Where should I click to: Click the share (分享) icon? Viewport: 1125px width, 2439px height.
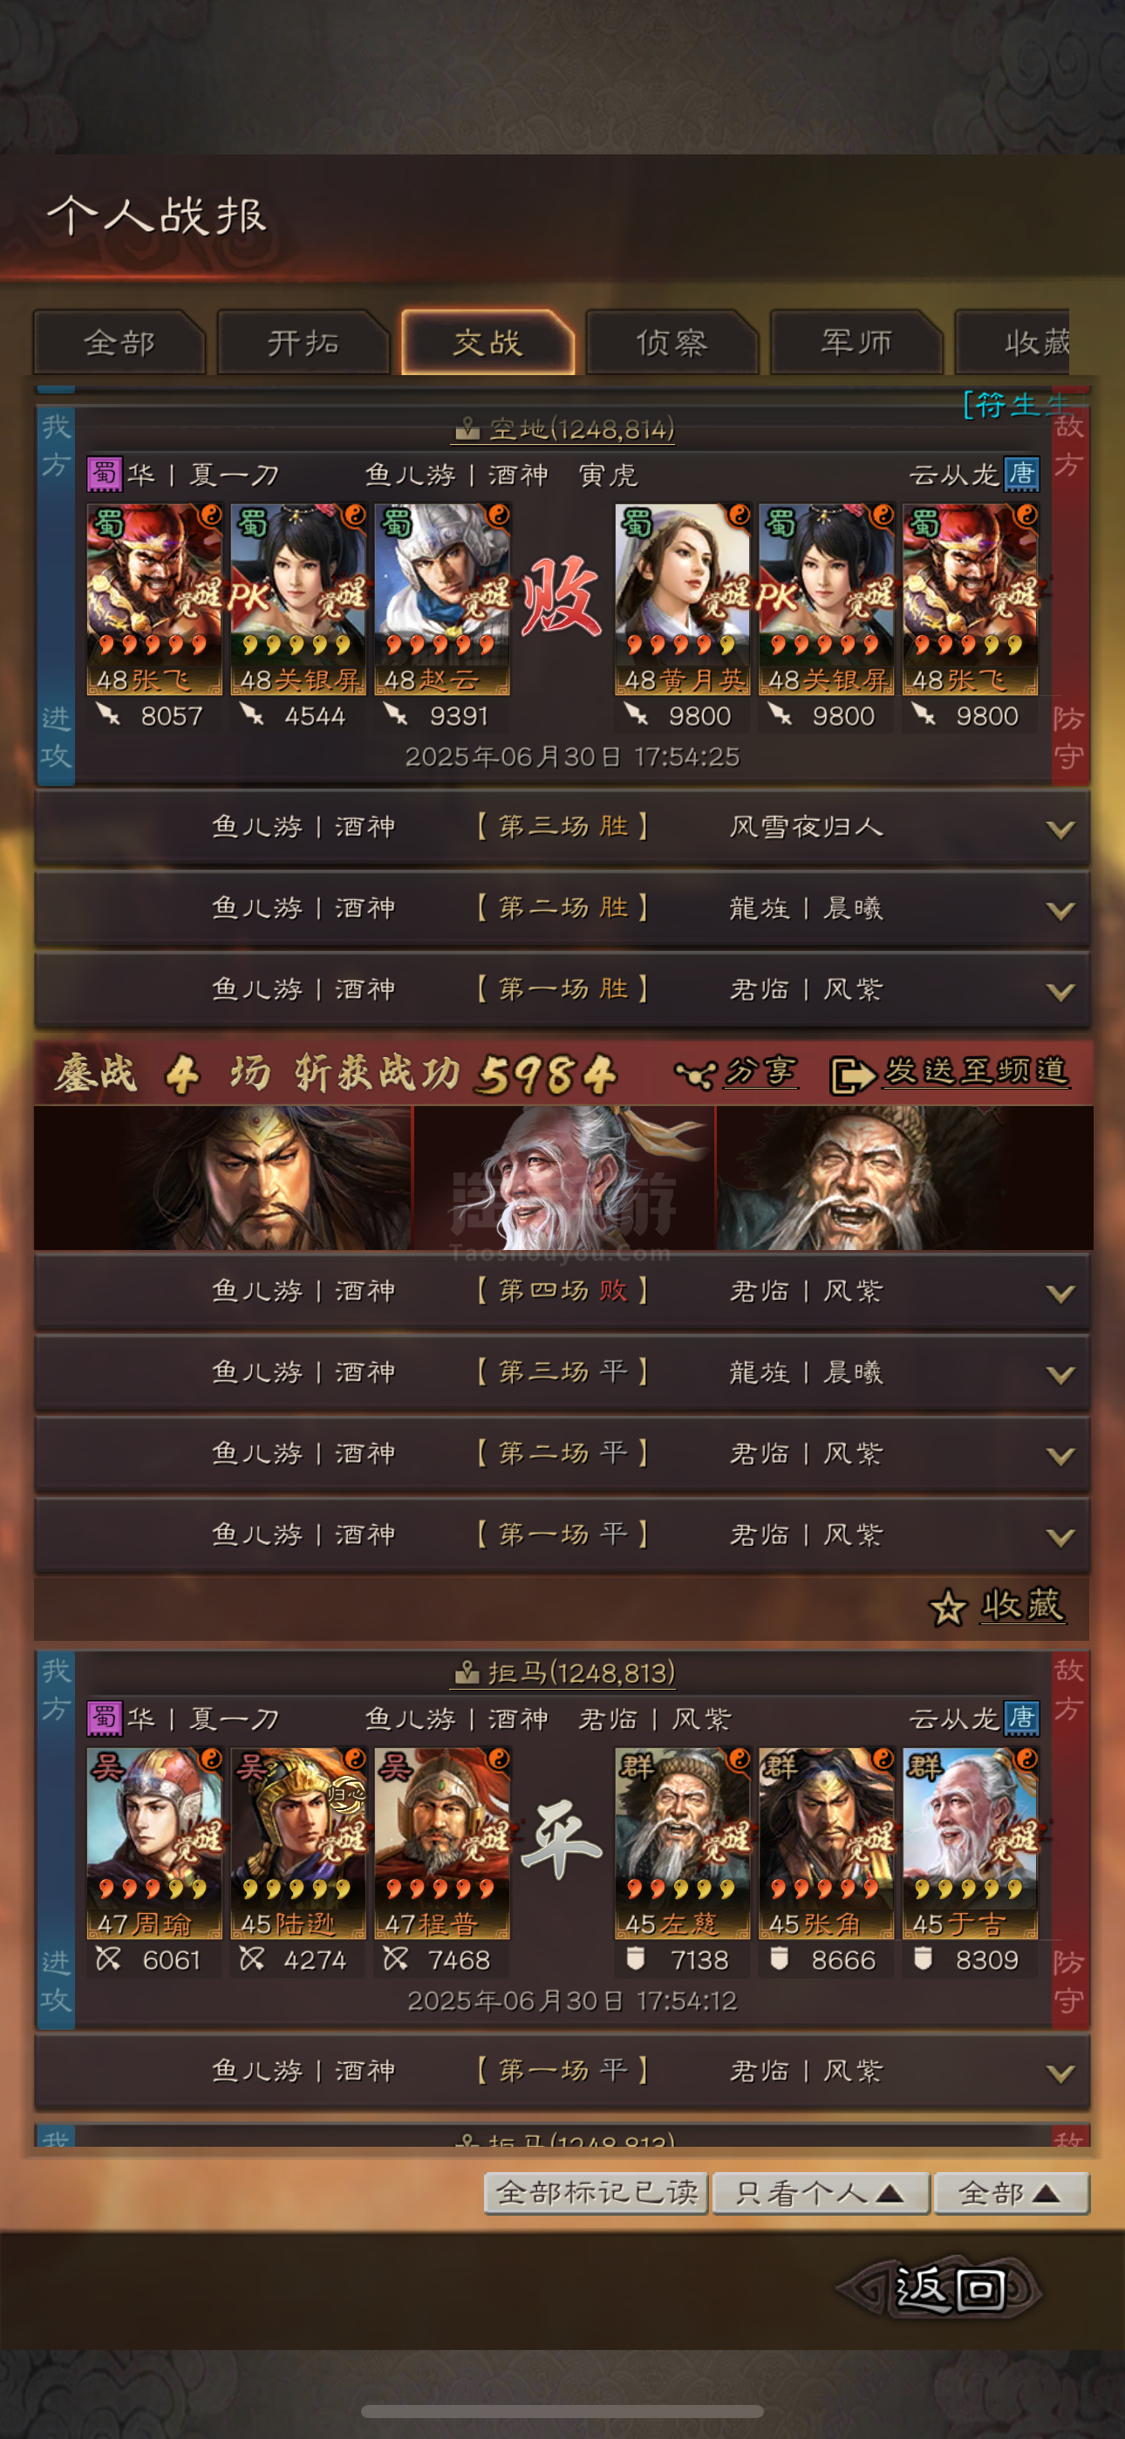[x=694, y=1075]
